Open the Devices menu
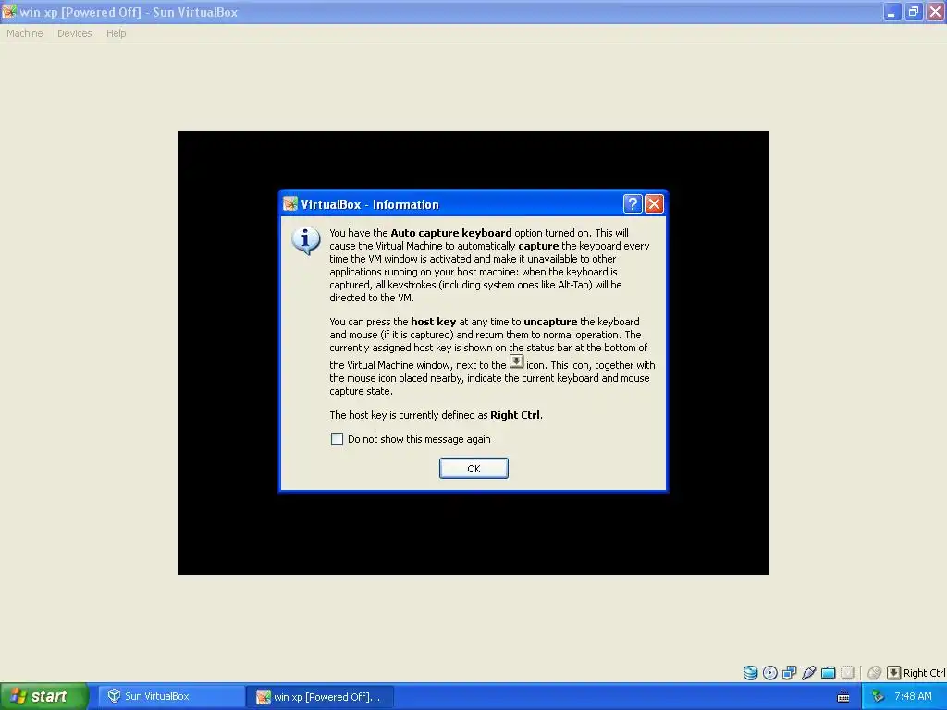The width and height of the screenshot is (947, 710). coord(75,33)
